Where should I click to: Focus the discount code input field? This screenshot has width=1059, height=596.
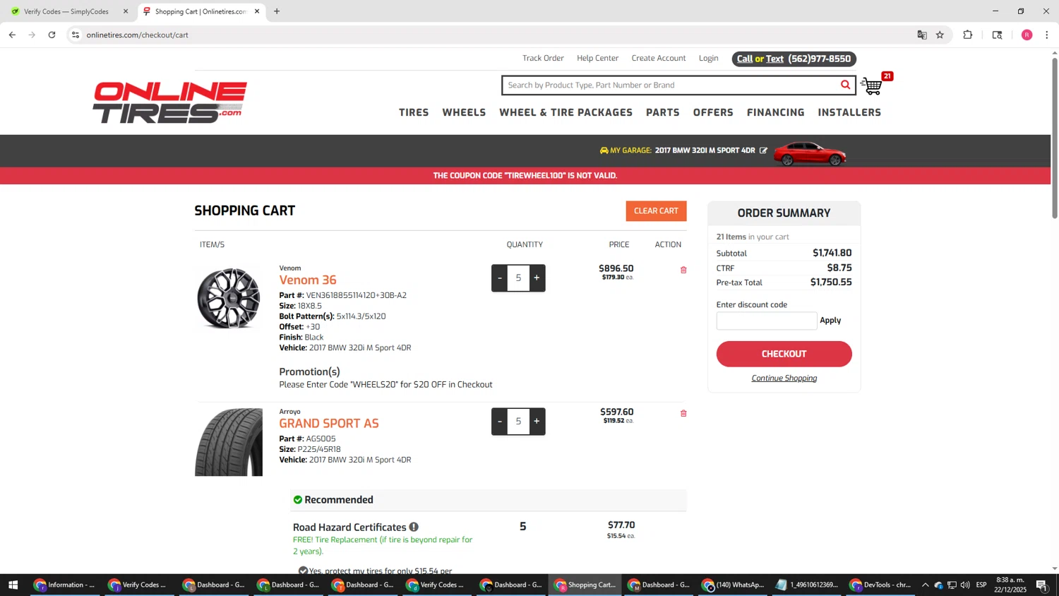pyautogui.click(x=766, y=321)
